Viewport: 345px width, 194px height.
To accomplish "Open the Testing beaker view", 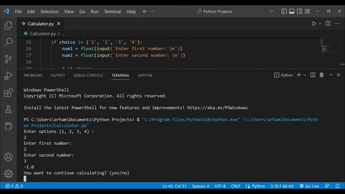I will click(x=9, y=109).
